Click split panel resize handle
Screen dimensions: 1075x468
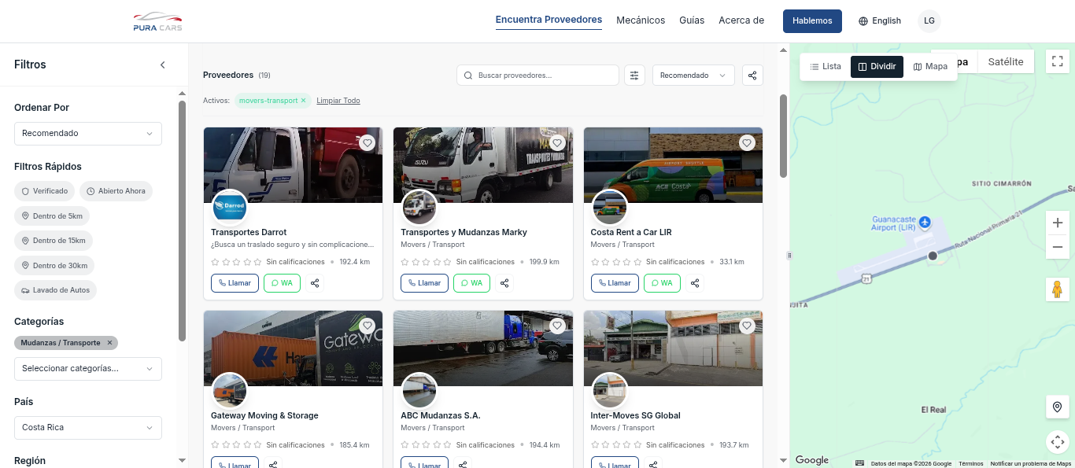tap(790, 255)
